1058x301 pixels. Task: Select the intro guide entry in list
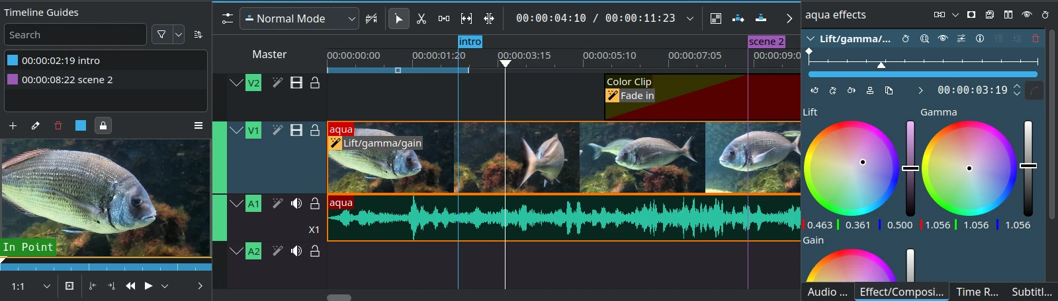pos(61,60)
